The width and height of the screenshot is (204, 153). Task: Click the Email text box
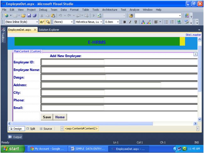coord(72,108)
